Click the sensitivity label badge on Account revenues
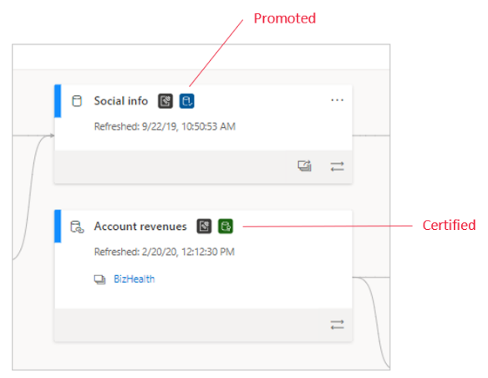 click(204, 226)
